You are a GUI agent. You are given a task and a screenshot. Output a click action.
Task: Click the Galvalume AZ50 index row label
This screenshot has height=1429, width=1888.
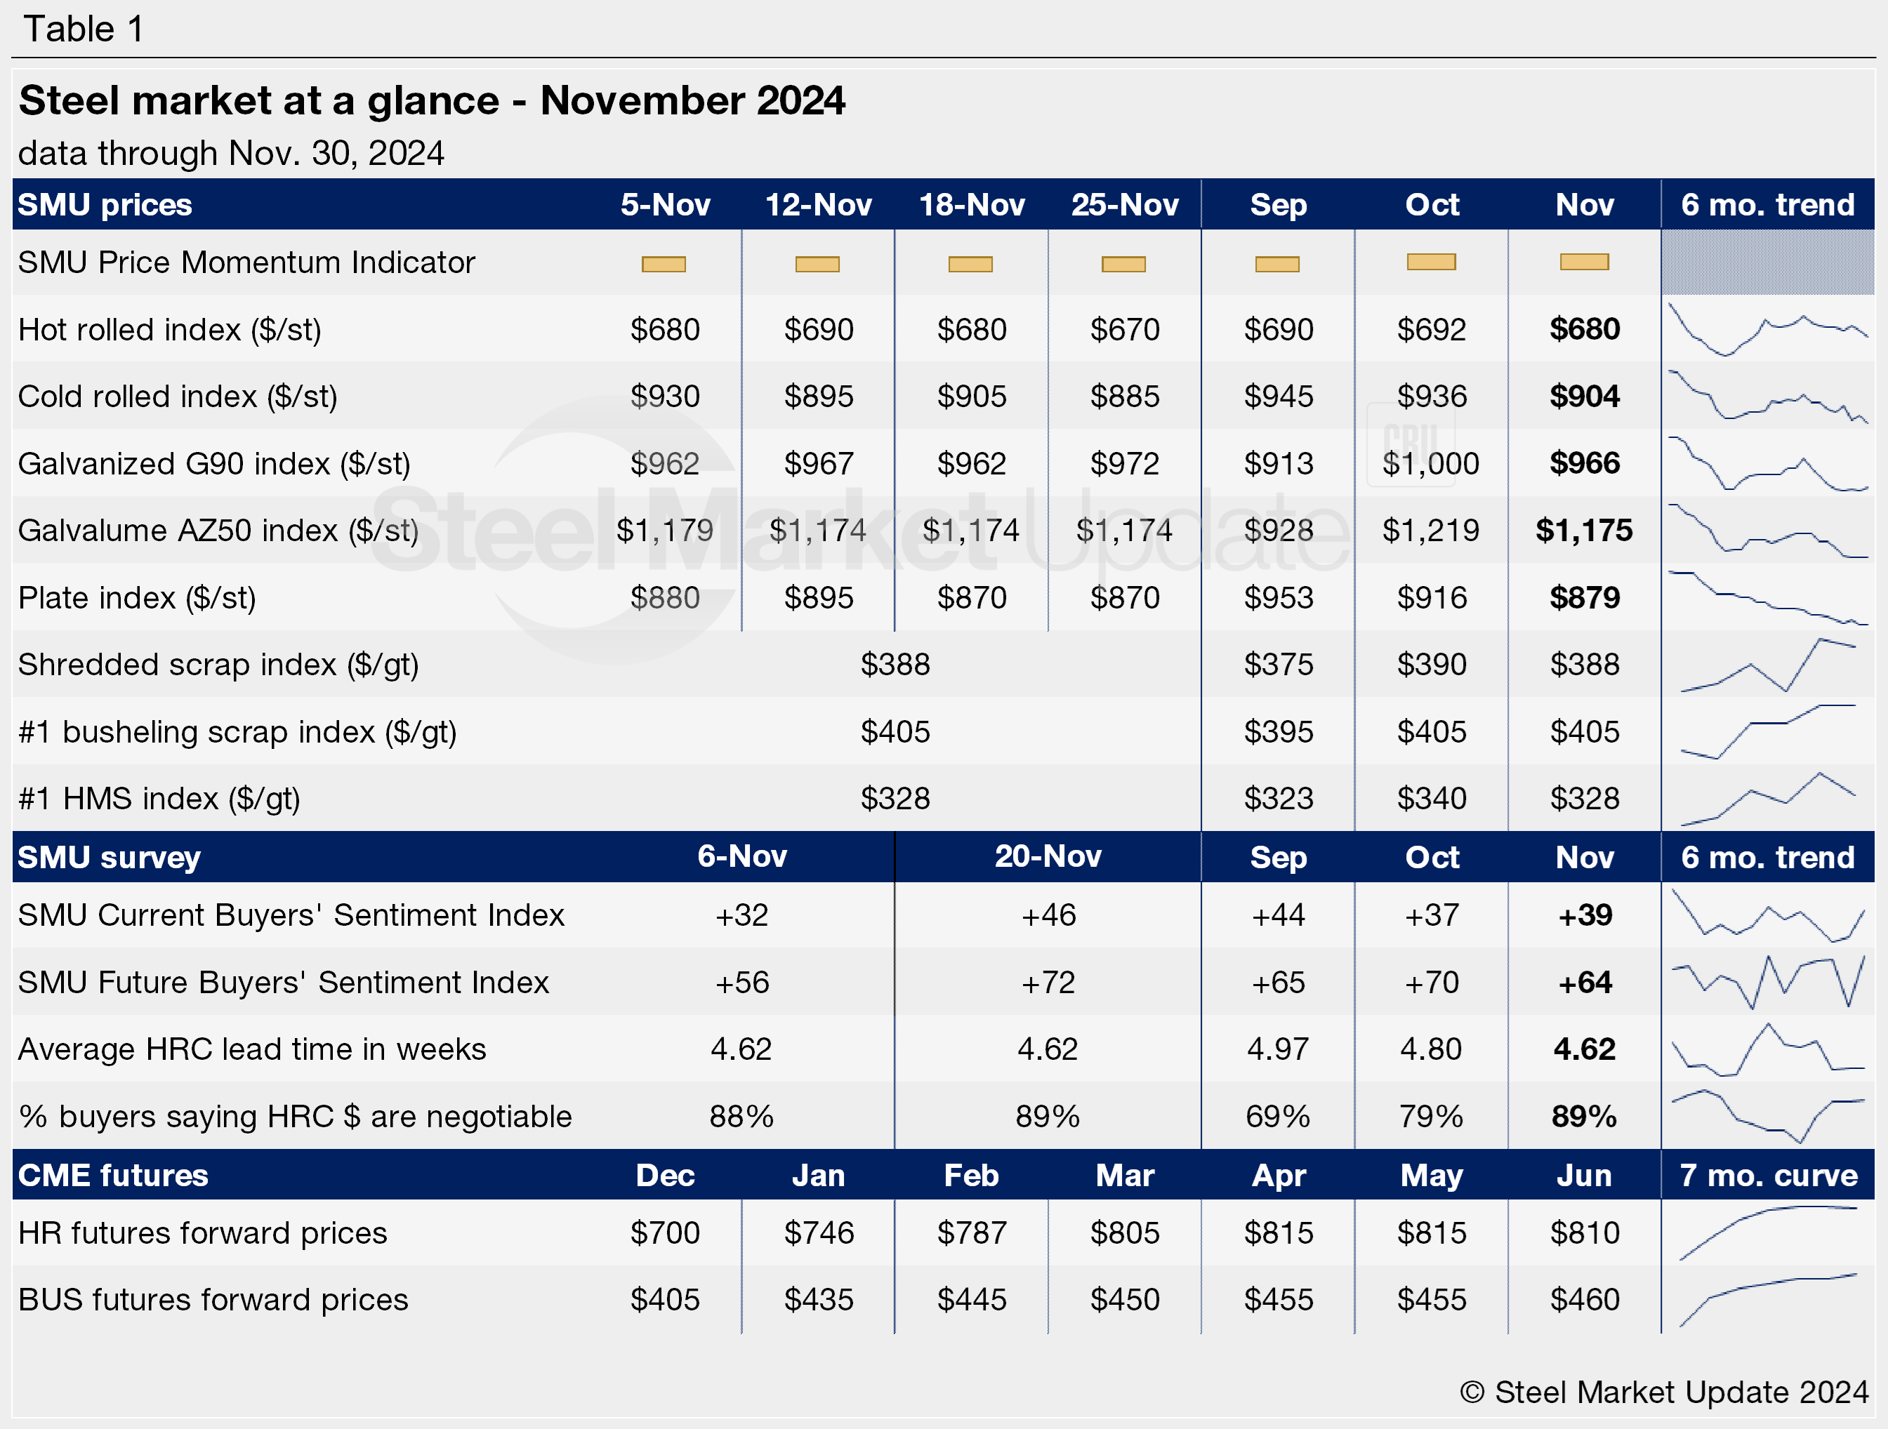tap(218, 531)
